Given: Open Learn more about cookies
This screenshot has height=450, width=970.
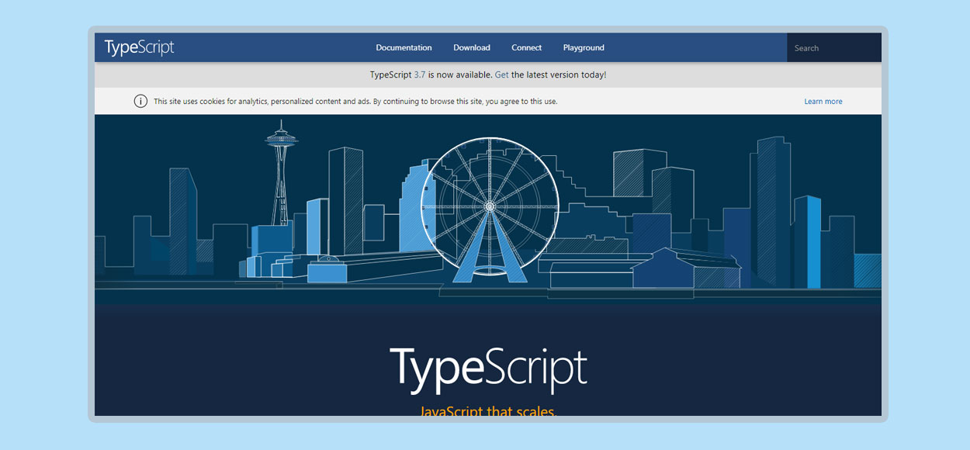Looking at the screenshot, I should (x=823, y=102).
